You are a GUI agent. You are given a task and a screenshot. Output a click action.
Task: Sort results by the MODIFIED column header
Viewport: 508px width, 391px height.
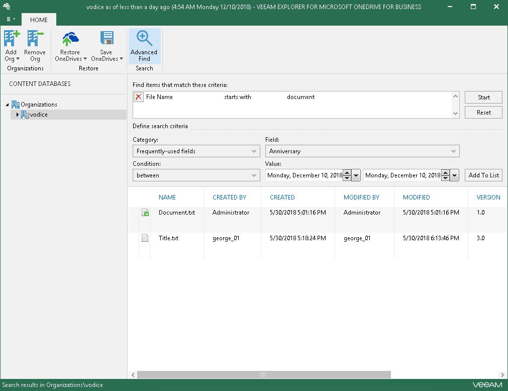pos(416,198)
